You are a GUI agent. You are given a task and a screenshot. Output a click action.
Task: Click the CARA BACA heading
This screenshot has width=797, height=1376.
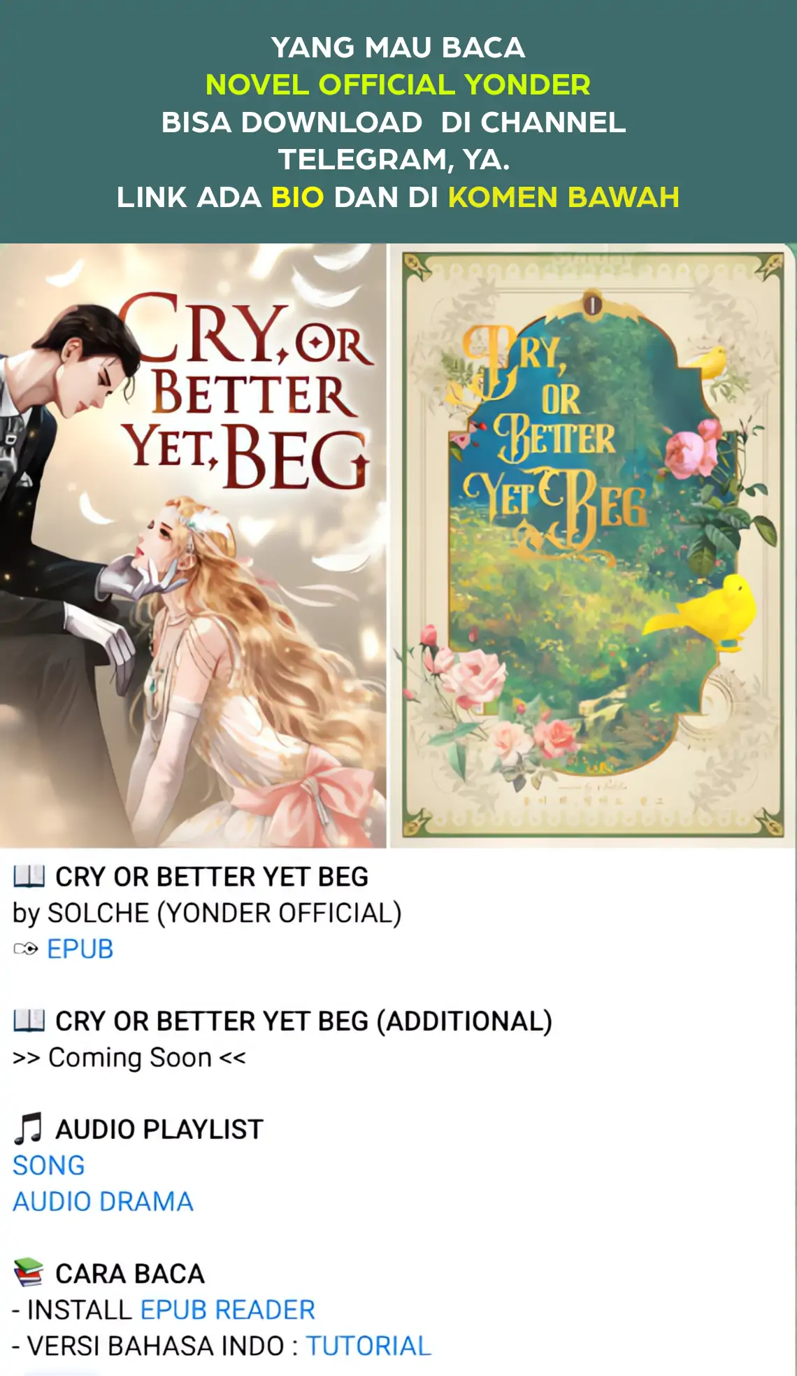(x=130, y=1274)
